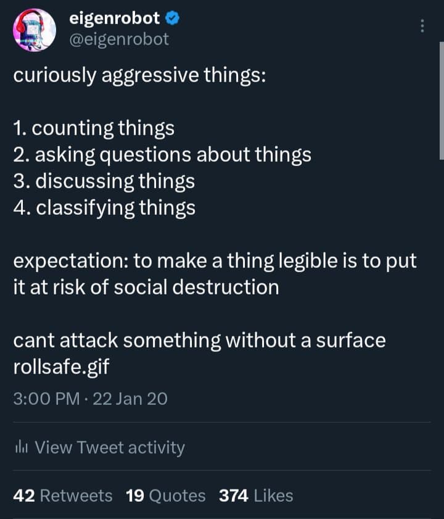Open the 19 Quotes list
Screen dimensions: 444x519
coord(164,495)
